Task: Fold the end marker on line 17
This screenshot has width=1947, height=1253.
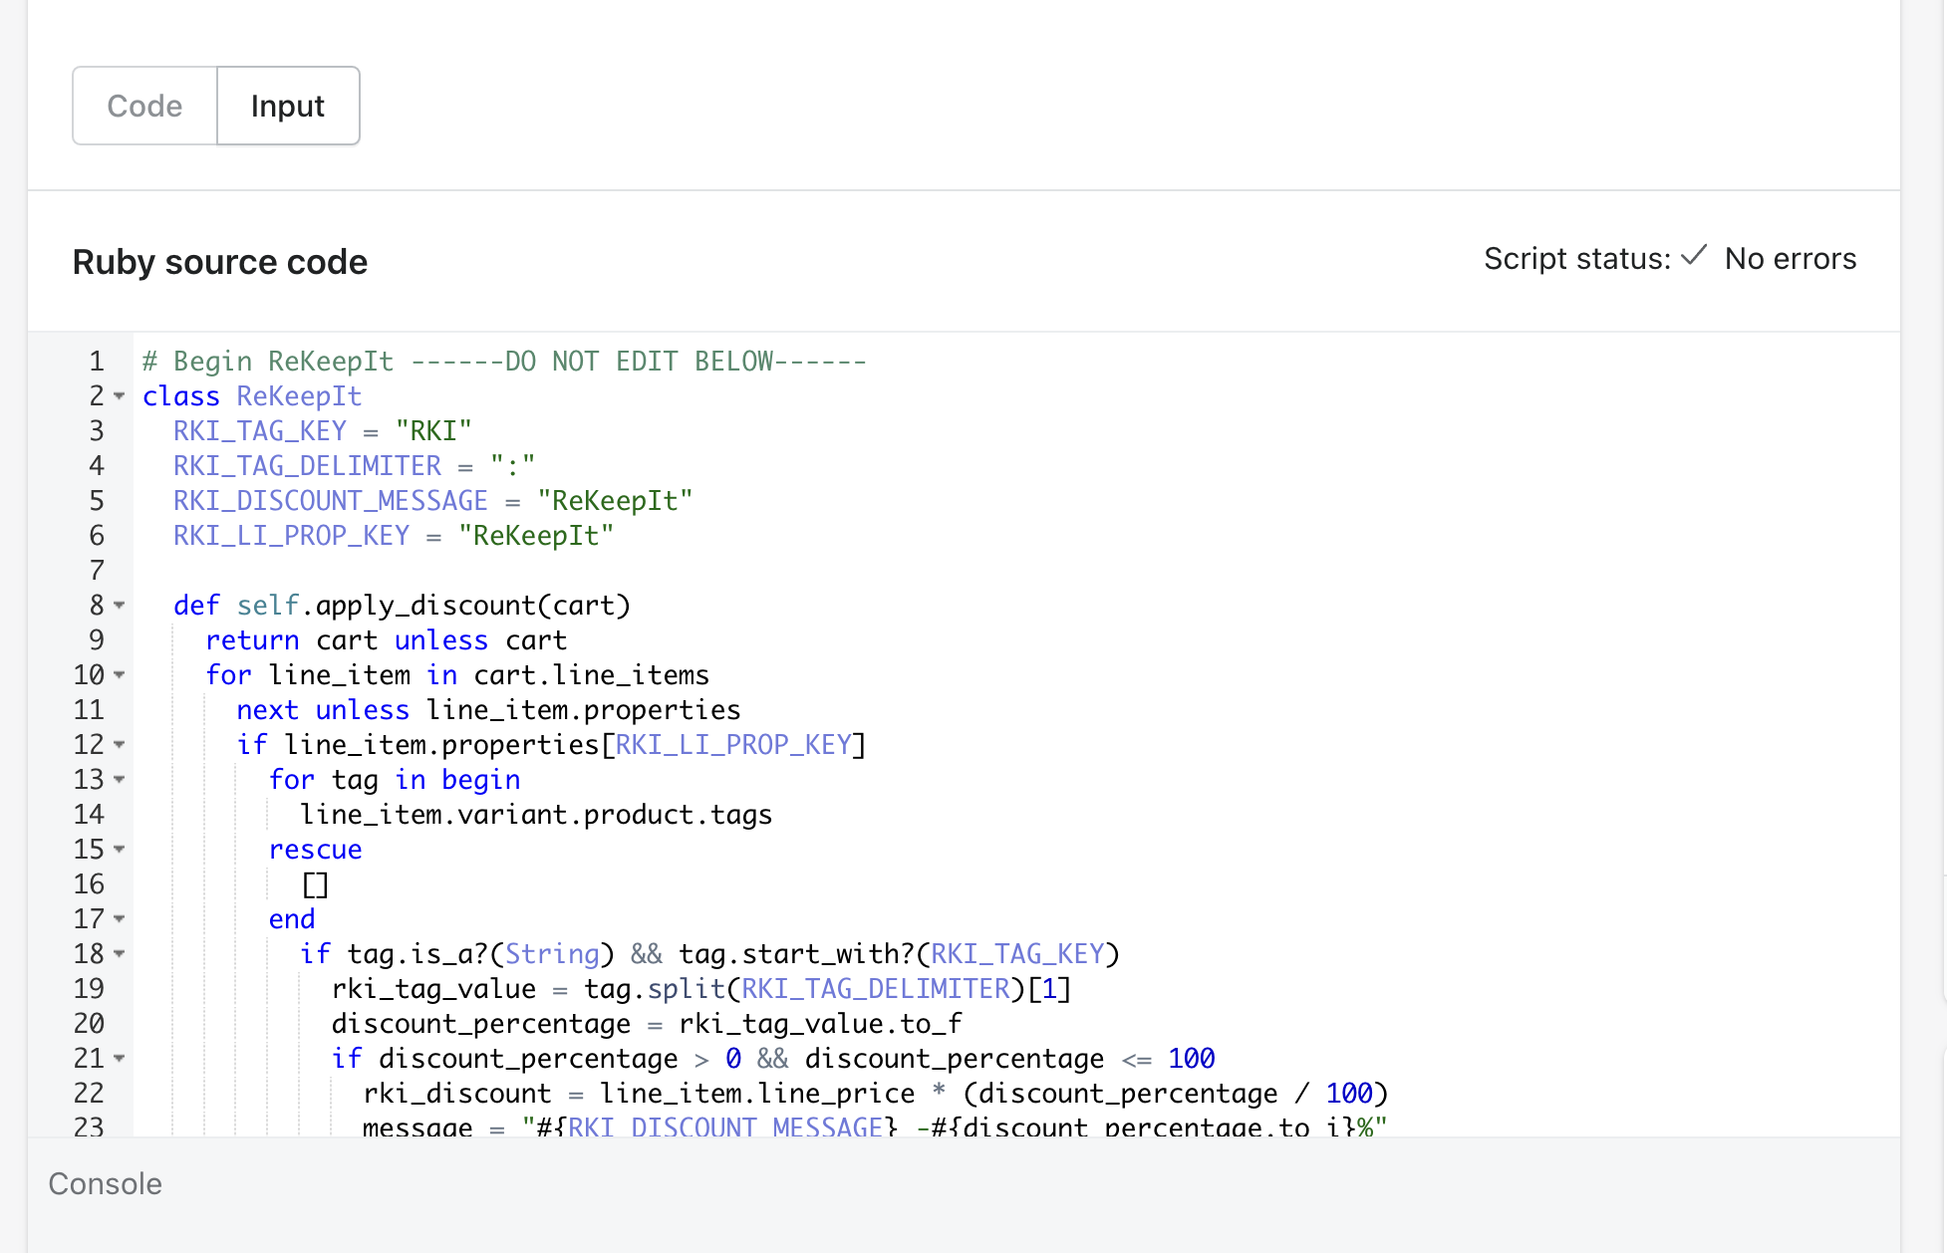Action: [x=120, y=919]
